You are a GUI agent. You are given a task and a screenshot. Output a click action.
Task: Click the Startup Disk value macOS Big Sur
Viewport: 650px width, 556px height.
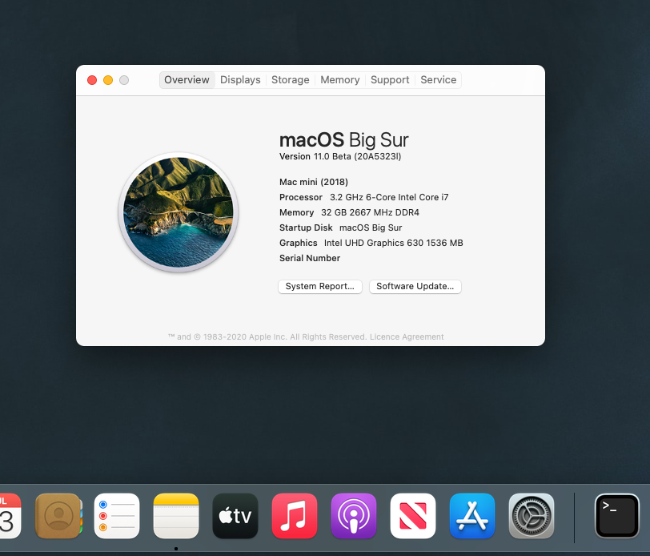pos(371,228)
